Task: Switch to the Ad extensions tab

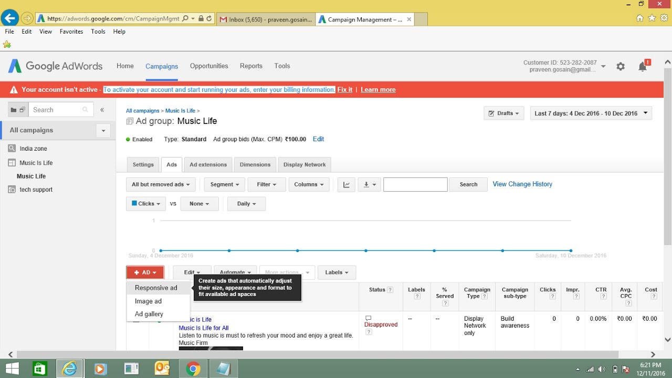Action: (208, 165)
